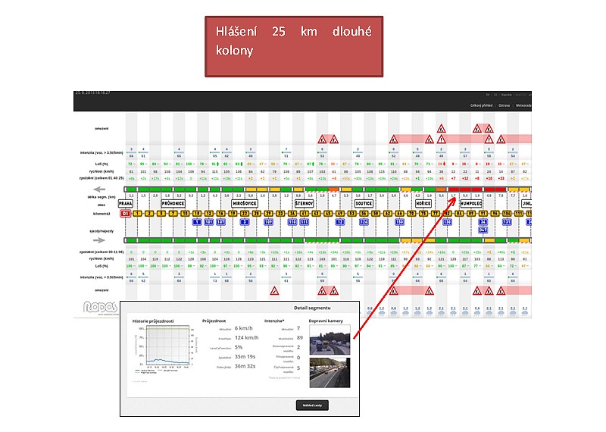Image resolution: width=606 pixels, height=432 pixels.
Task: Click the lone roadworks sign in bottom omezení row near km 29
Action: click(x=274, y=291)
